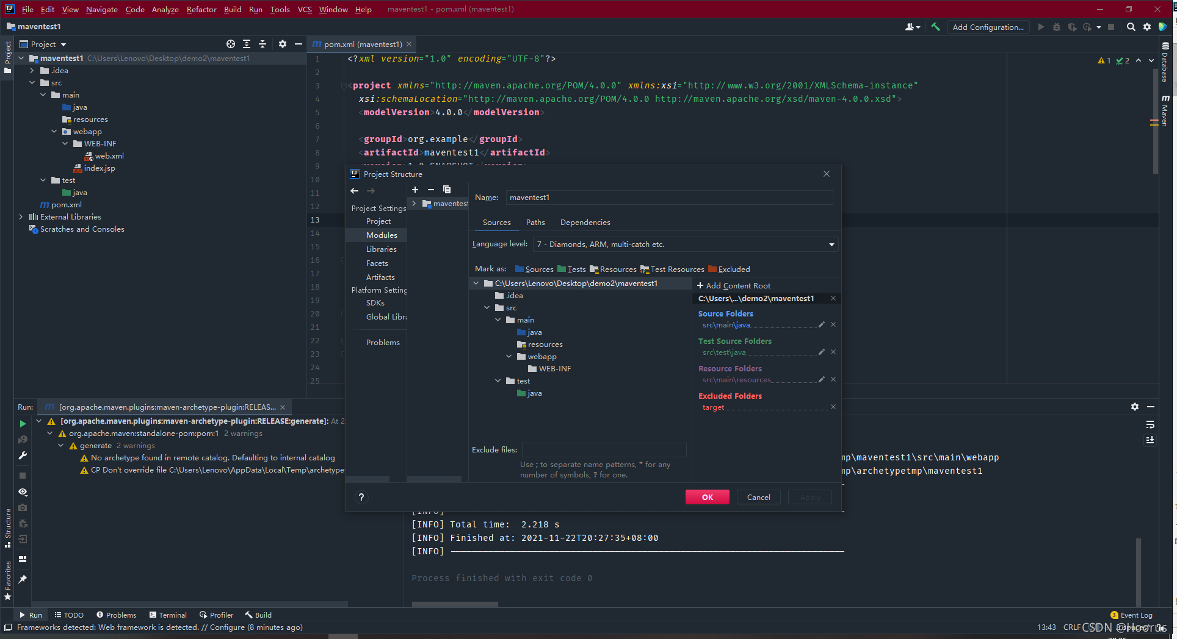This screenshot has width=1177, height=639.
Task: Open Terminal tool window tab
Action: coord(168,615)
